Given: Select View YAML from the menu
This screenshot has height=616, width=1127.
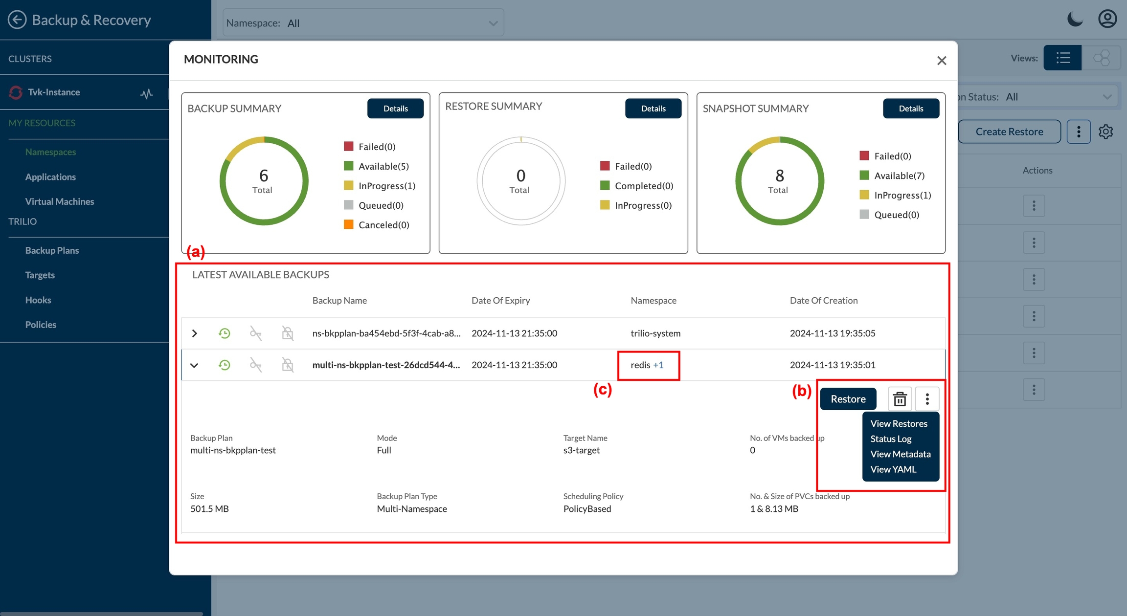Looking at the screenshot, I should 893,469.
